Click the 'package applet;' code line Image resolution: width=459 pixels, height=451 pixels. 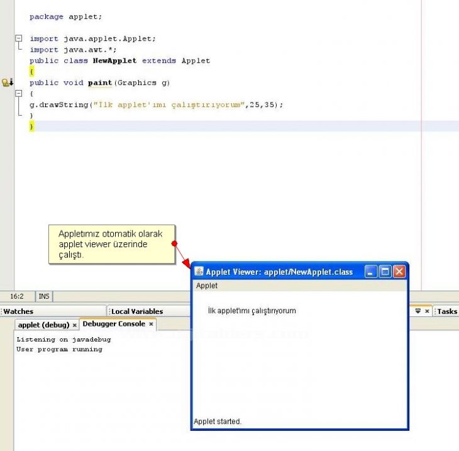click(x=65, y=17)
